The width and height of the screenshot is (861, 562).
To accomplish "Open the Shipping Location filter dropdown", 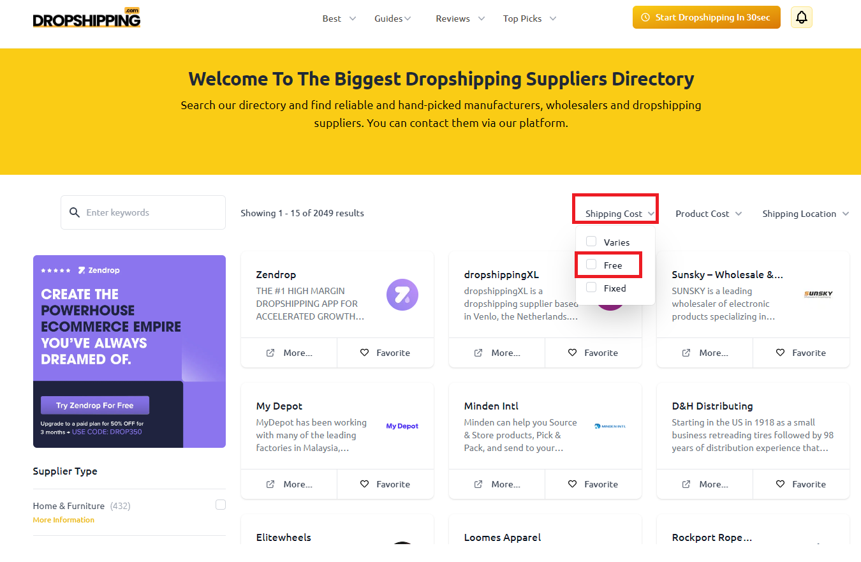I will pos(806,214).
